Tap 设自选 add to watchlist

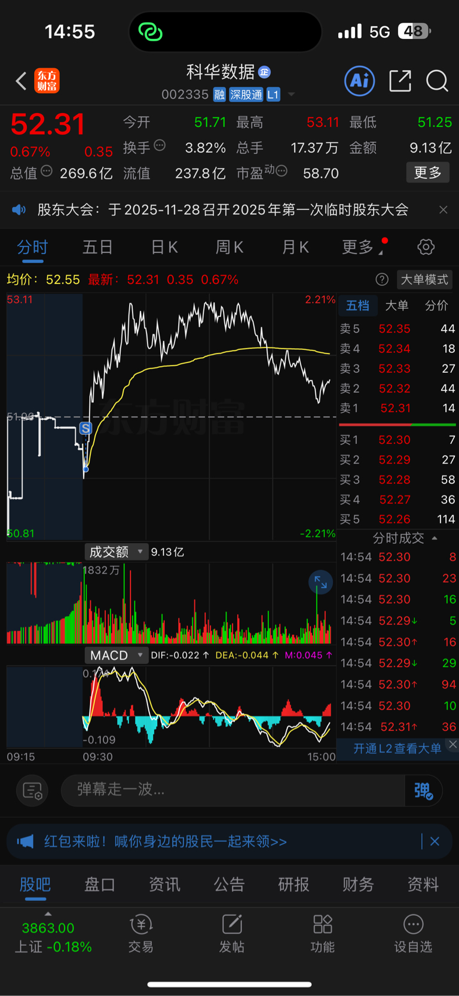tap(414, 934)
